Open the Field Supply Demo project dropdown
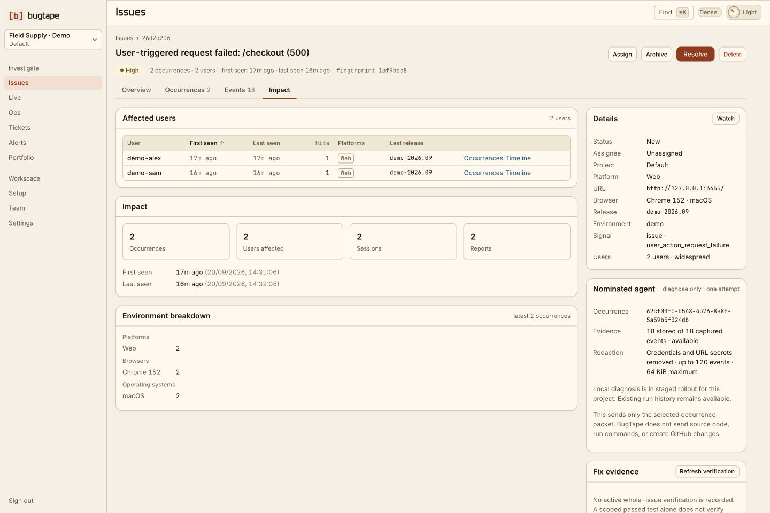The image size is (770, 513). click(x=53, y=40)
